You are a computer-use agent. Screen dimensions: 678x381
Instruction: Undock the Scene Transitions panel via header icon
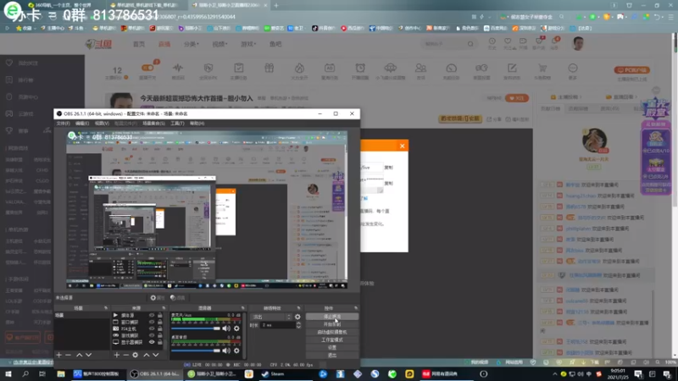click(x=298, y=308)
